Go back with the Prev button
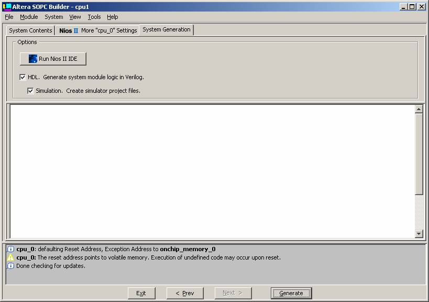Screen dimensions: 429x302 pyautogui.click(x=184, y=293)
